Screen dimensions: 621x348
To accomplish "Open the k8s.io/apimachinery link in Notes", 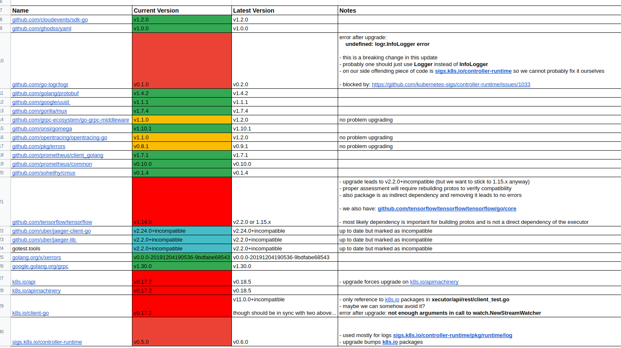I will click(x=434, y=282).
